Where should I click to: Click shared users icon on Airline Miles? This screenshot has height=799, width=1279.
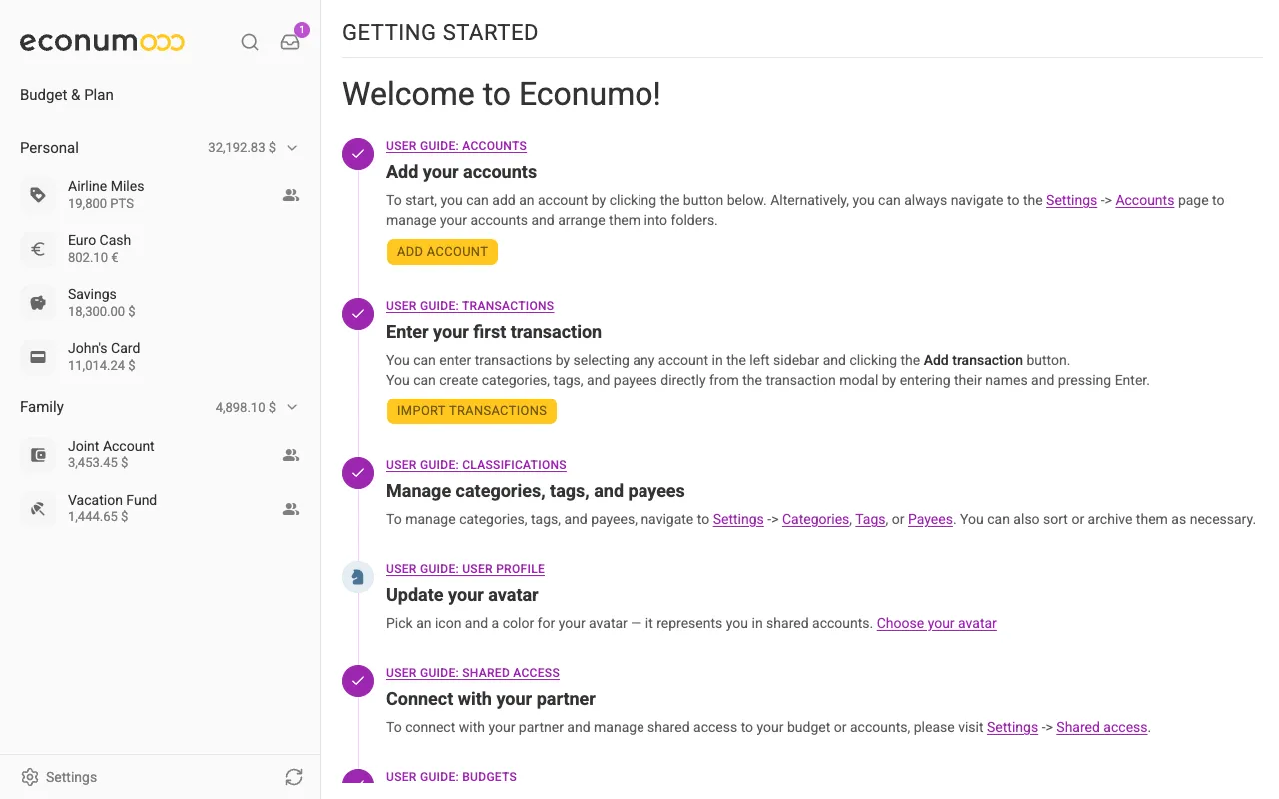(x=291, y=195)
